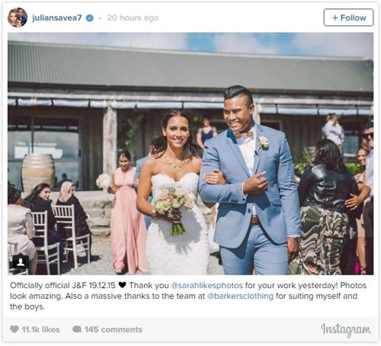Open juliansavea7's profile picture avatar
Viewport: 381px width, 346px height.
[18, 17]
